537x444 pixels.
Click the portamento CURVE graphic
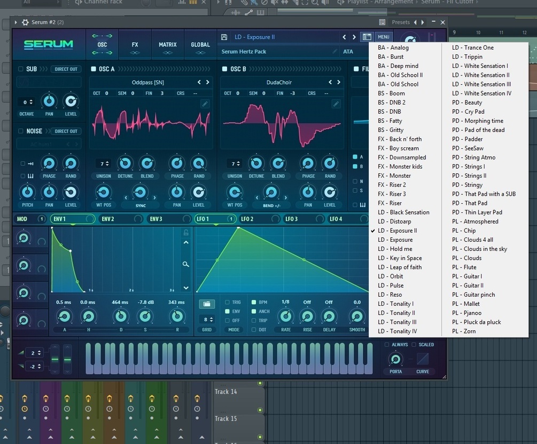pos(423,359)
